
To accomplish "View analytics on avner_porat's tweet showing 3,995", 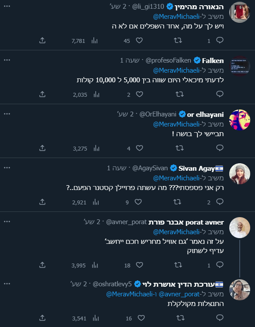I will (x=95, y=265).
